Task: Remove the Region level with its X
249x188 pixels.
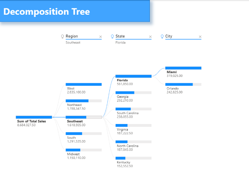Action: click(101, 37)
